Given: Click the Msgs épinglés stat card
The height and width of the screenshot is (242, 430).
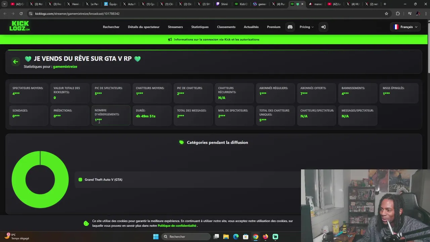Looking at the screenshot, I should pos(399,93).
